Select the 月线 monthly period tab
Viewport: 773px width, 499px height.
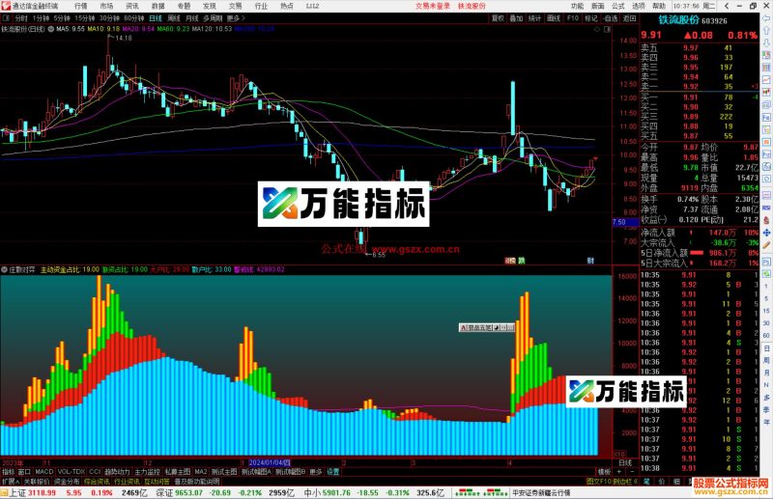coord(191,18)
